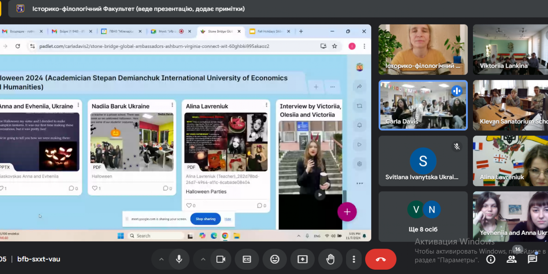Open Anna and Evheniia post menu
The height and width of the screenshot is (274, 548).
pyautogui.click(x=78, y=105)
